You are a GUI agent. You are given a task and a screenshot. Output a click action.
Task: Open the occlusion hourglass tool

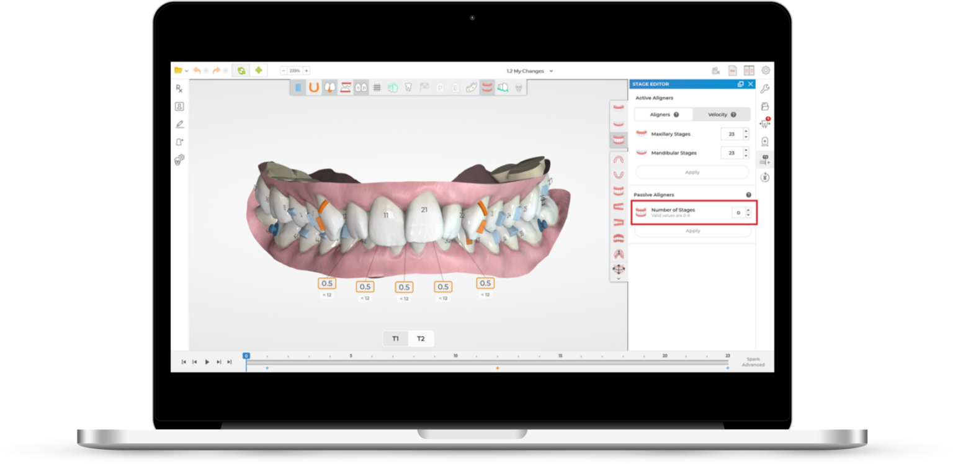tap(346, 87)
